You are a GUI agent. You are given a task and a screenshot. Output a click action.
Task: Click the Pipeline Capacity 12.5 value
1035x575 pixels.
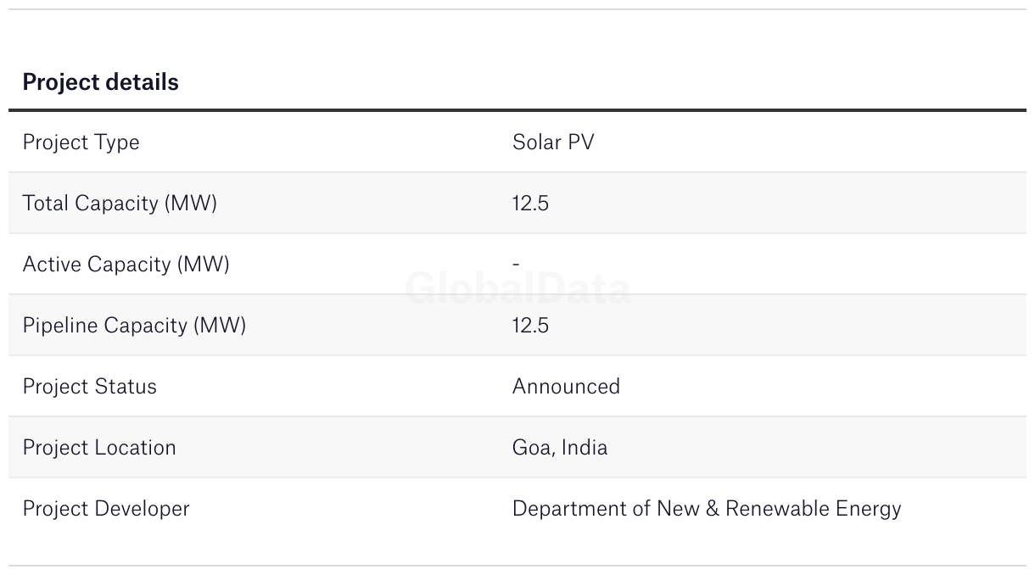530,326
